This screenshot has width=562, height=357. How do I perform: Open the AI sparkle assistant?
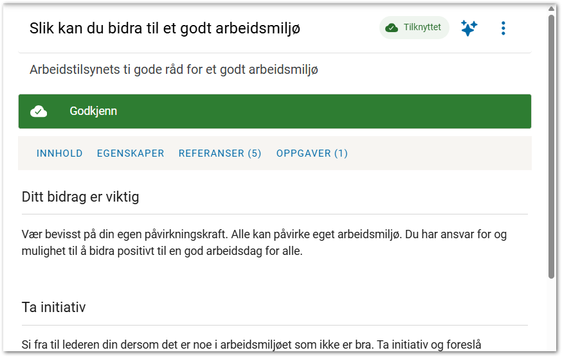(x=469, y=28)
